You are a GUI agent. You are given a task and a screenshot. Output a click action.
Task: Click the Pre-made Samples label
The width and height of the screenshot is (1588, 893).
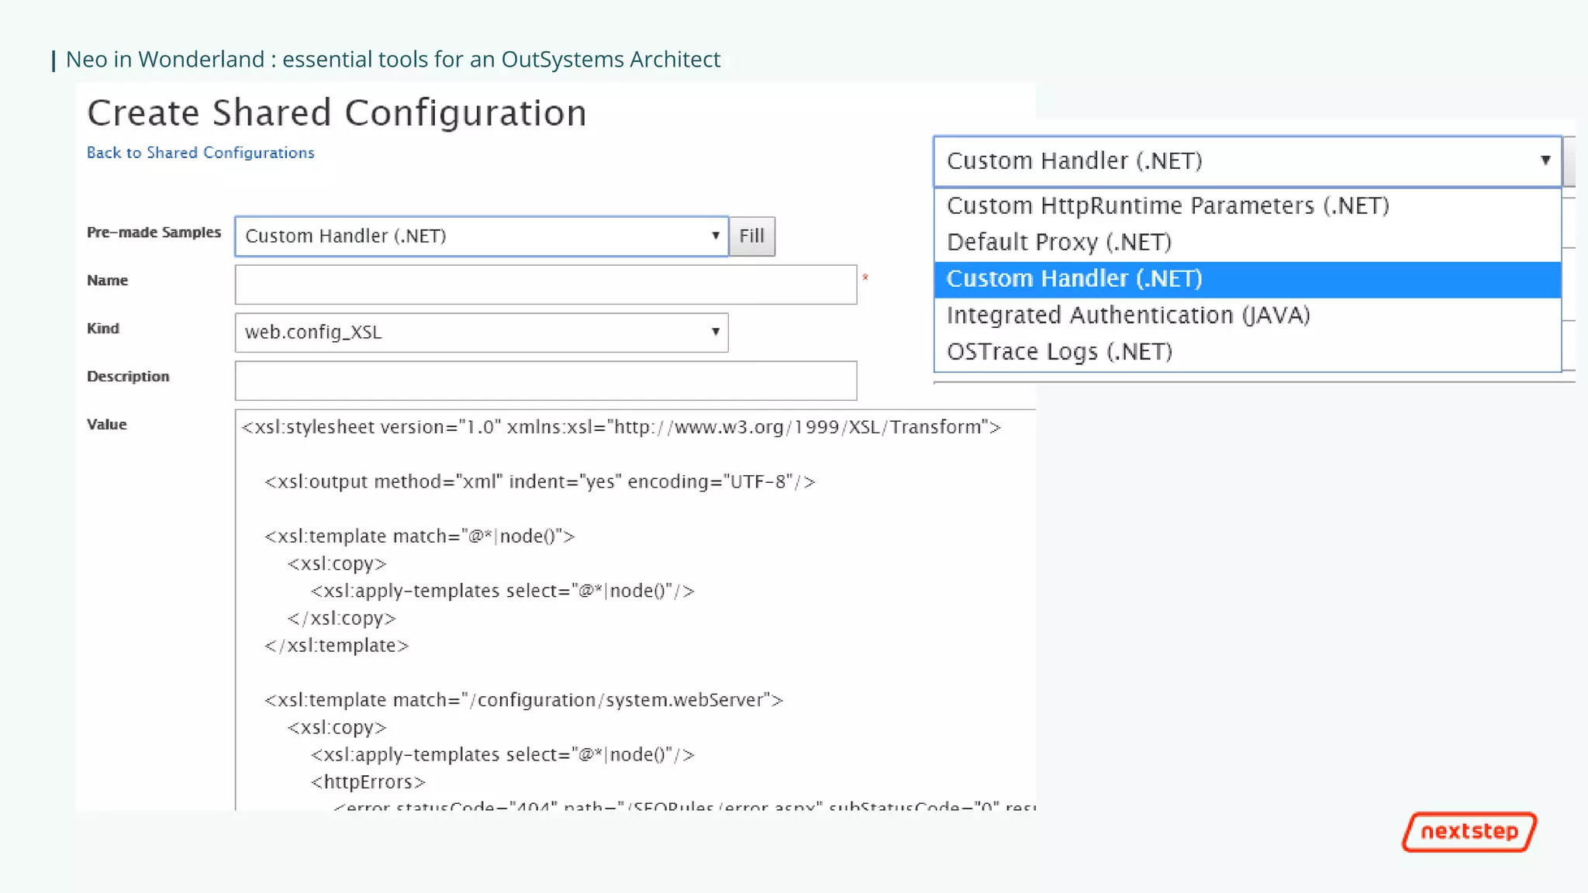click(x=154, y=233)
